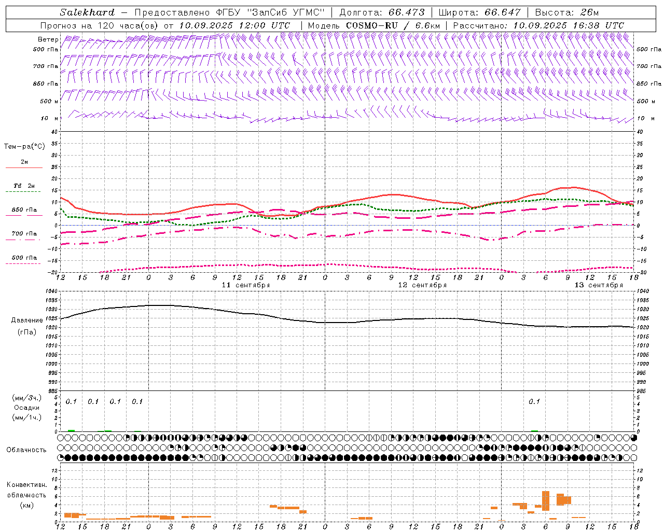Click the (км) convective cloud unit label
Image resolution: width=664 pixels, height=531 pixels.
tap(26, 505)
